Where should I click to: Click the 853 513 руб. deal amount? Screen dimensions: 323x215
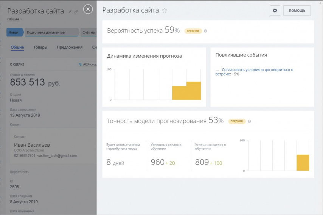pyautogui.click(x=35, y=83)
